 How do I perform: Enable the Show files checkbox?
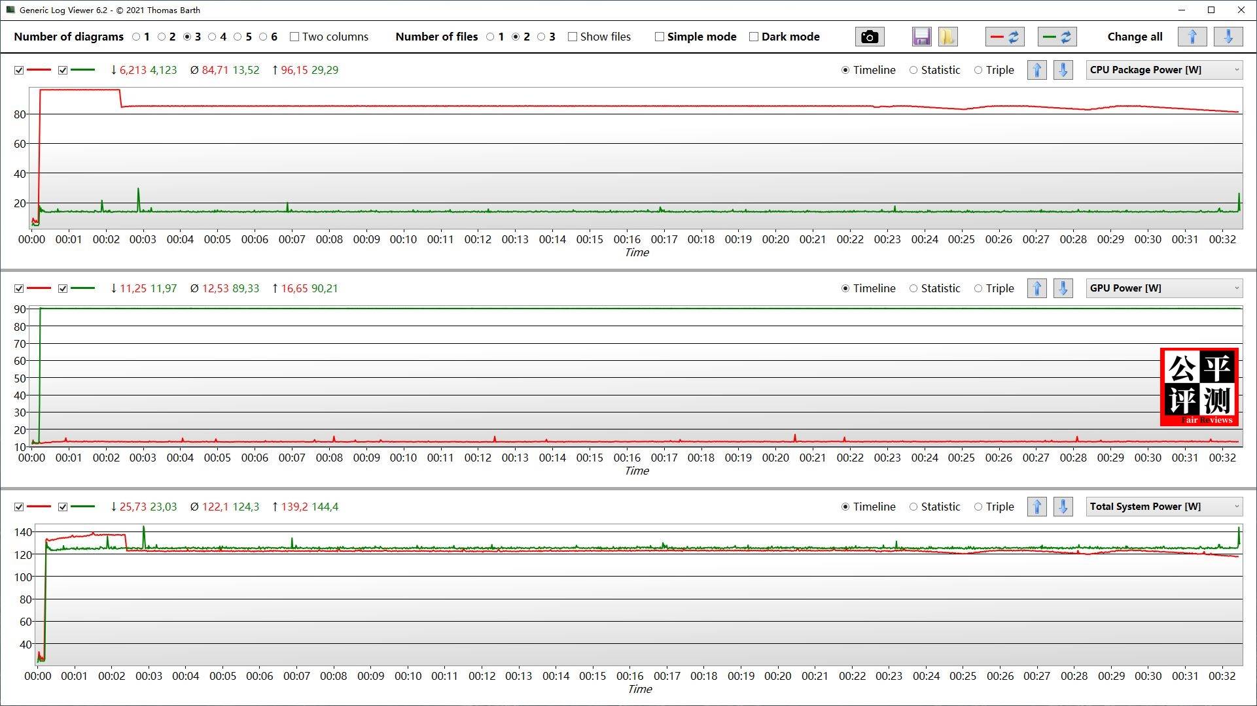pos(573,37)
